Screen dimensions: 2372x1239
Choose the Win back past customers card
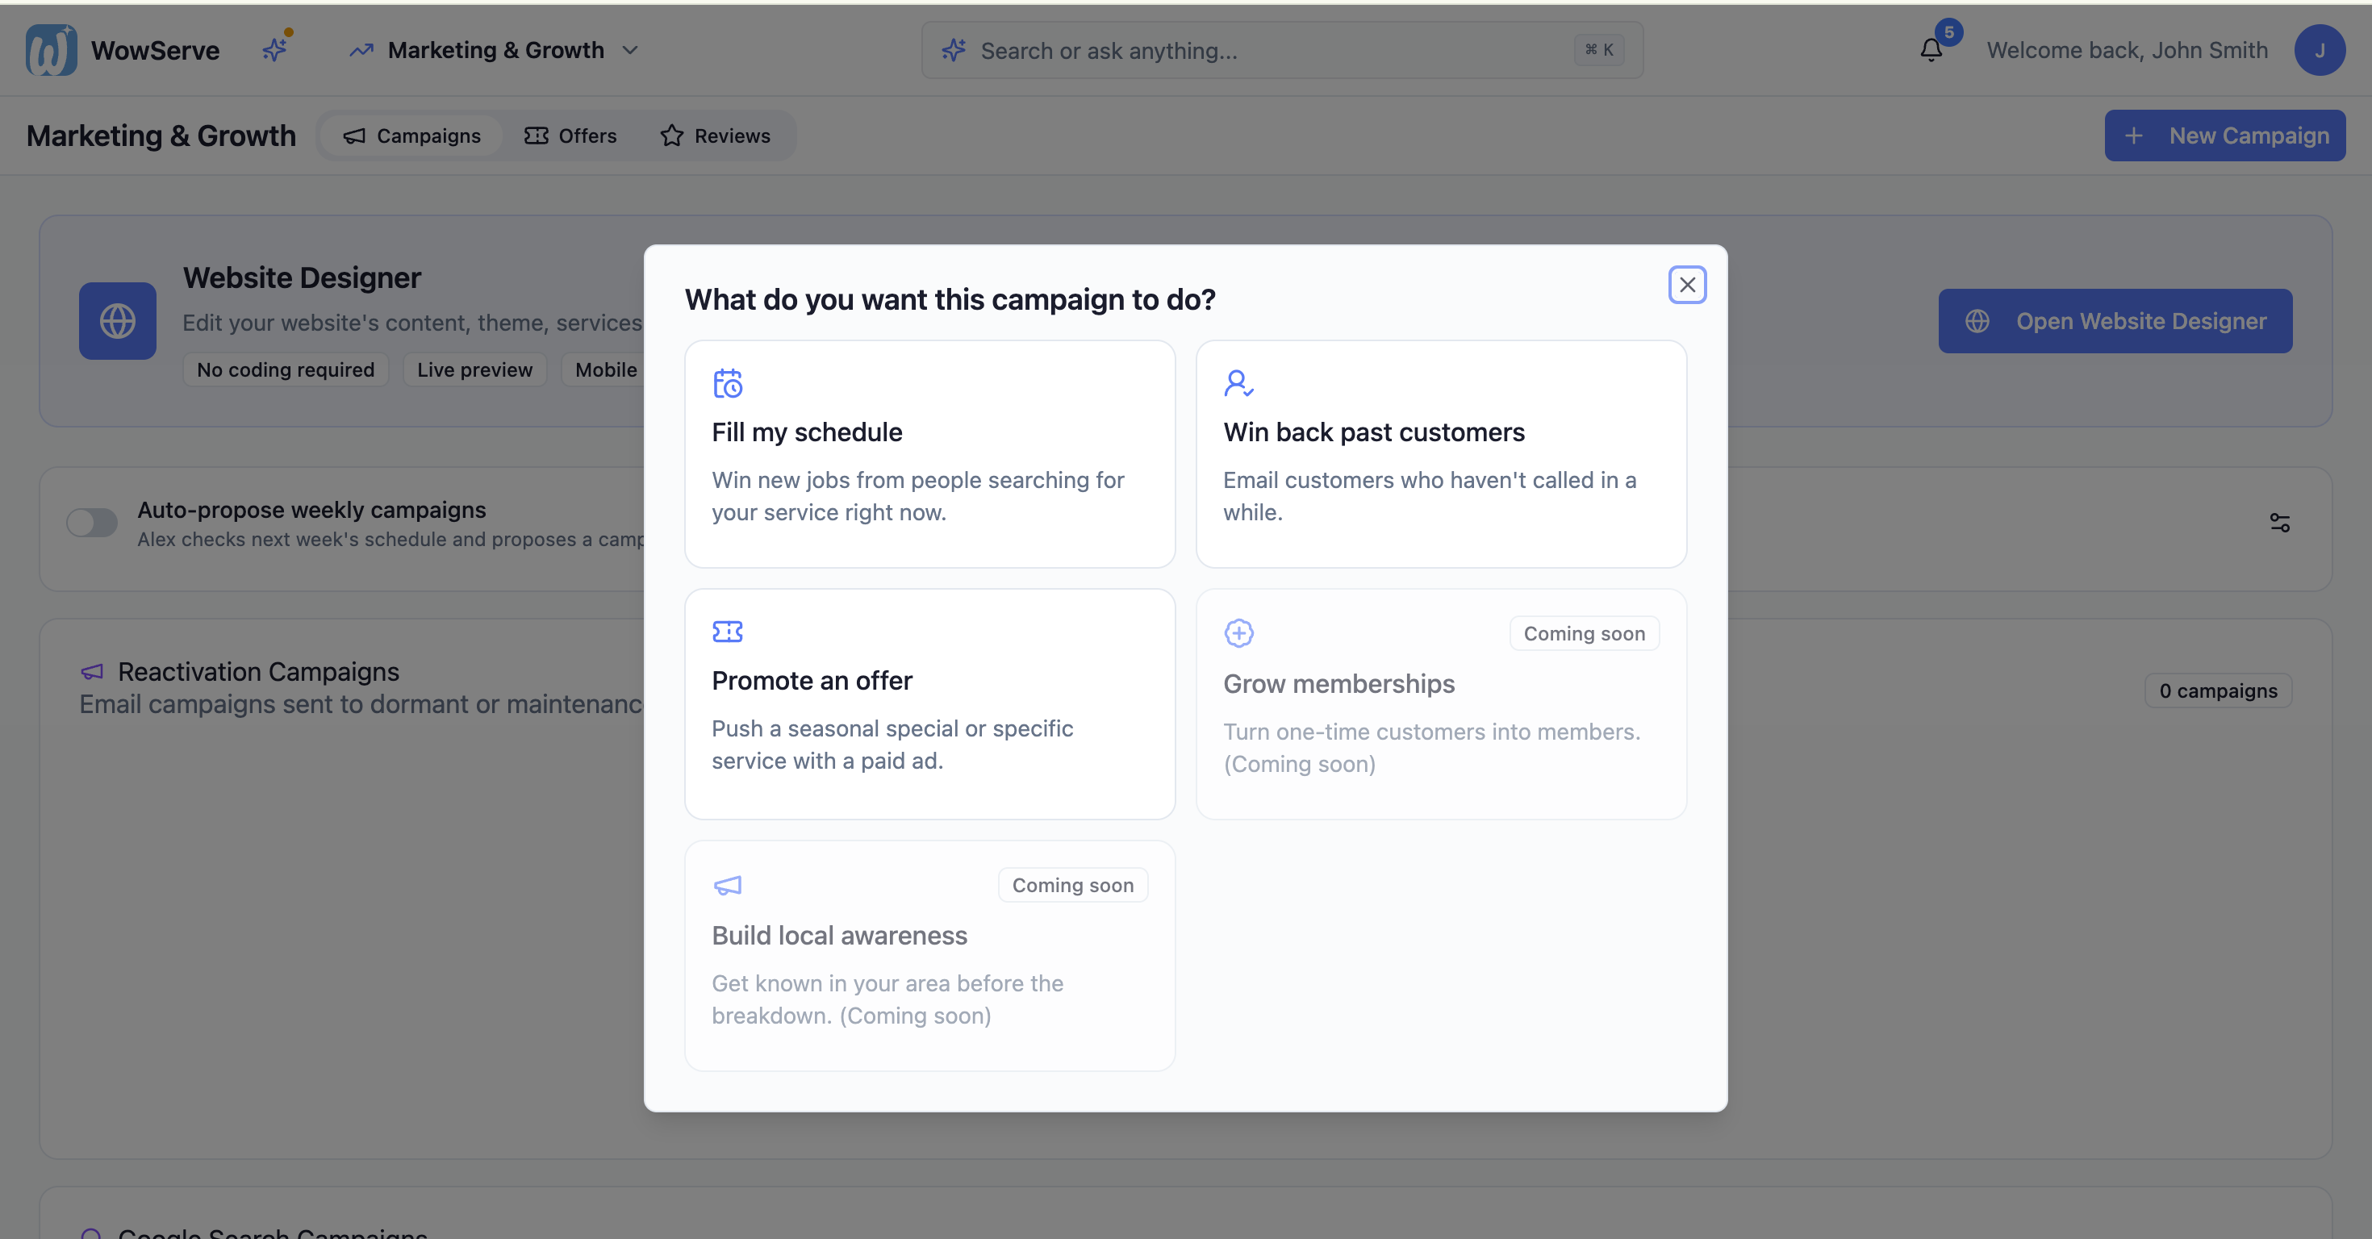click(x=1441, y=454)
